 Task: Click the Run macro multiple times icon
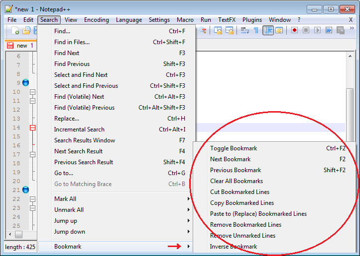coord(329,31)
